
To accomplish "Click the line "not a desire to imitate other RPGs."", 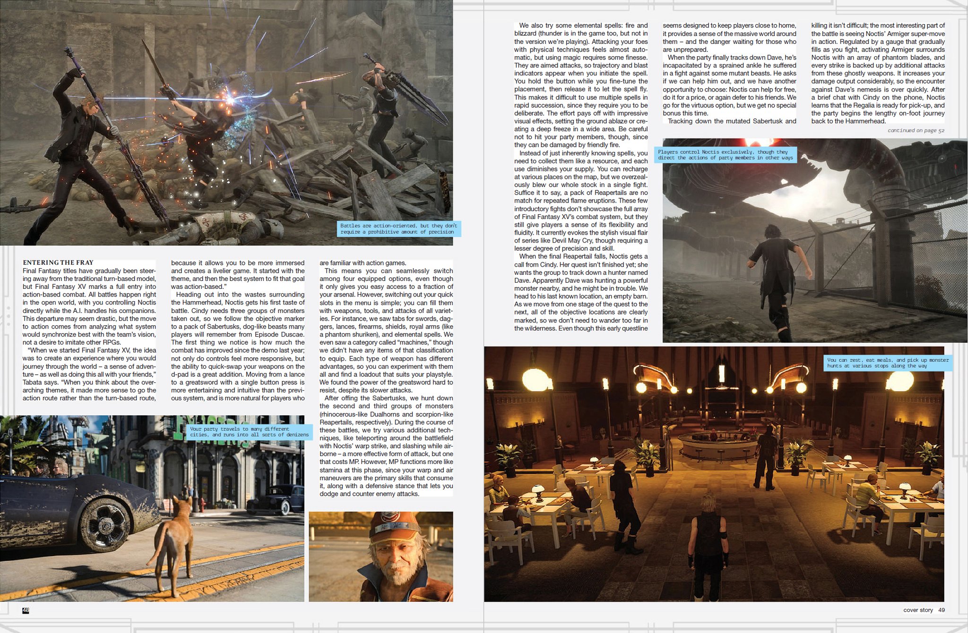I will tap(71, 342).
